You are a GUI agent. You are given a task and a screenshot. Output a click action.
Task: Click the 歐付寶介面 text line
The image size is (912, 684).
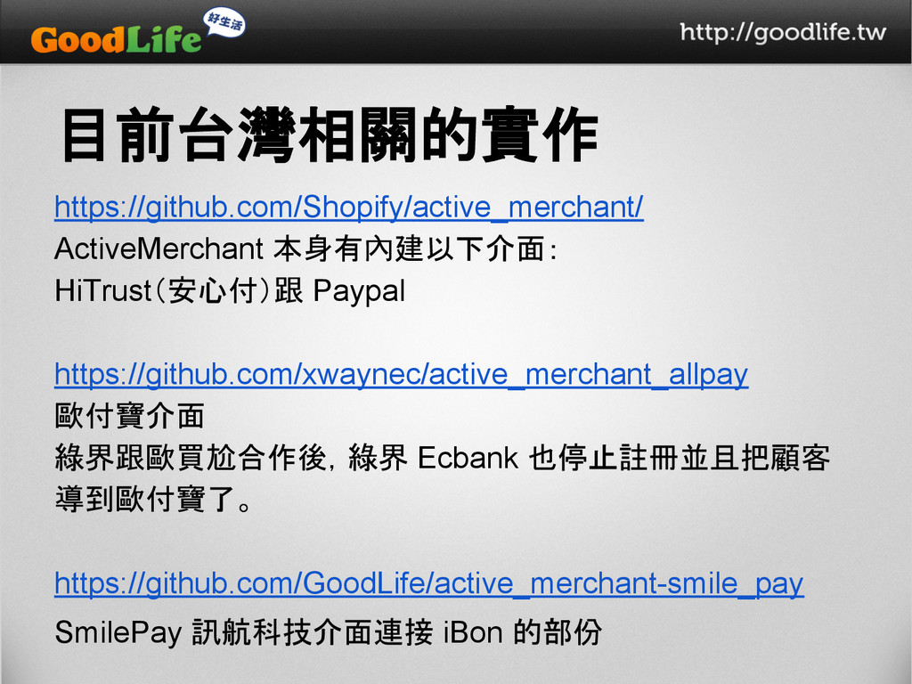129,416
